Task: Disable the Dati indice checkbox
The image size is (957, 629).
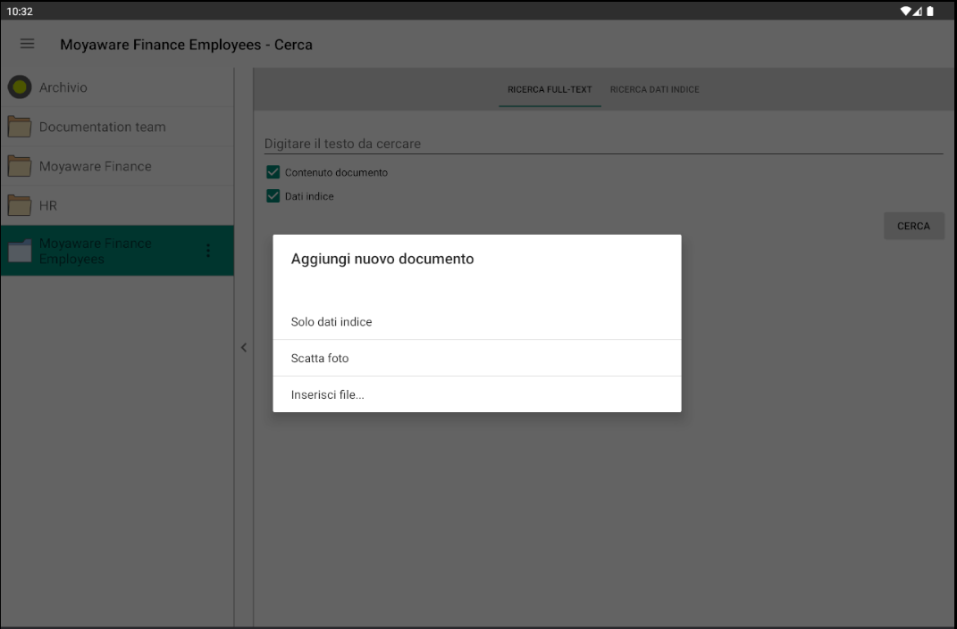Action: pyautogui.click(x=273, y=195)
